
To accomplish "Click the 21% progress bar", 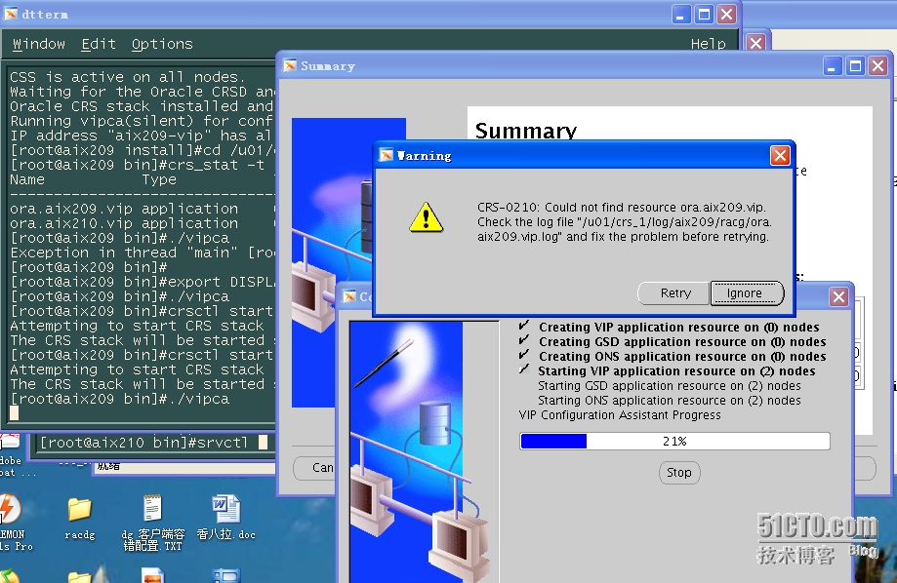I will (x=674, y=442).
